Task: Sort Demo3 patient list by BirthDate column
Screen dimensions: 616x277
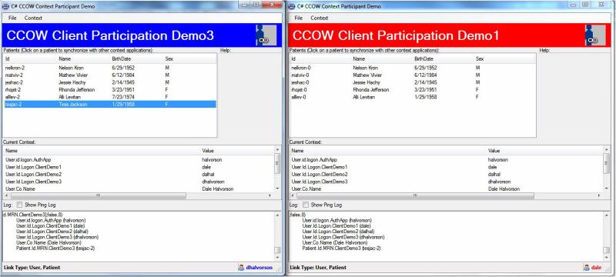Action: pyautogui.click(x=137, y=58)
